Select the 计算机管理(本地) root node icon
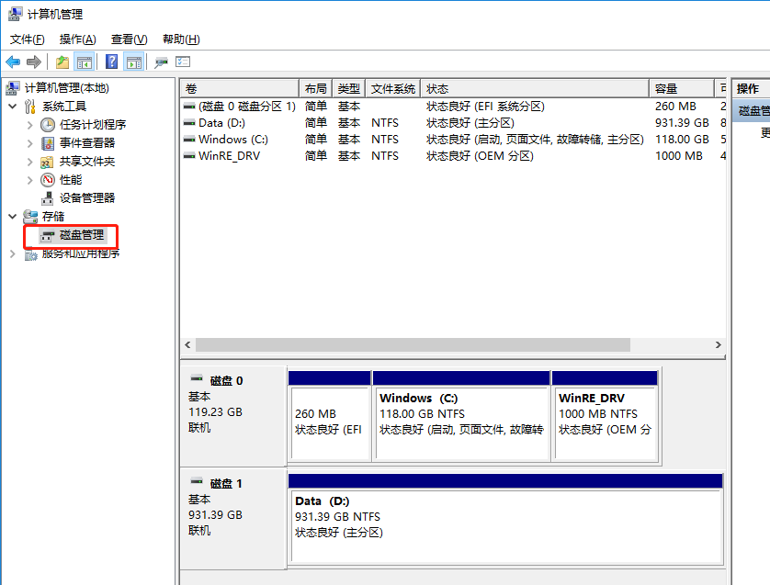The image size is (770, 585). pos(13,88)
